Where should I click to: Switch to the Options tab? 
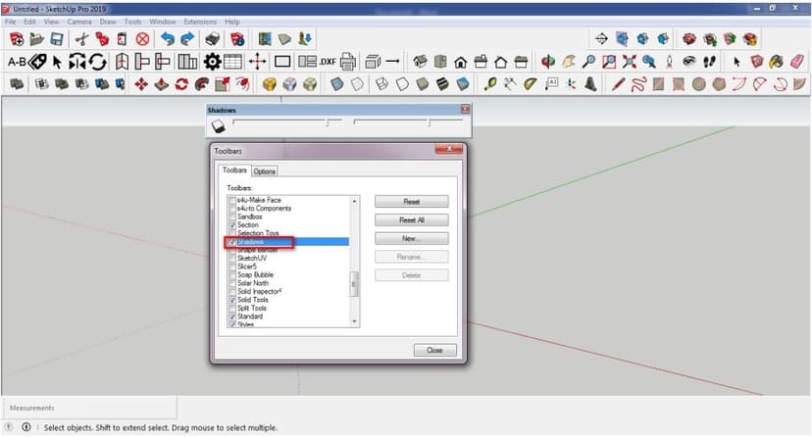click(264, 171)
